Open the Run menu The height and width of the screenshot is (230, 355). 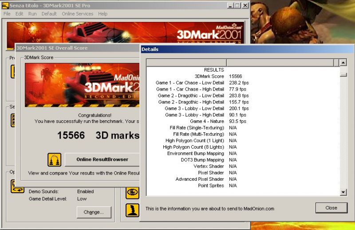pyautogui.click(x=32, y=14)
